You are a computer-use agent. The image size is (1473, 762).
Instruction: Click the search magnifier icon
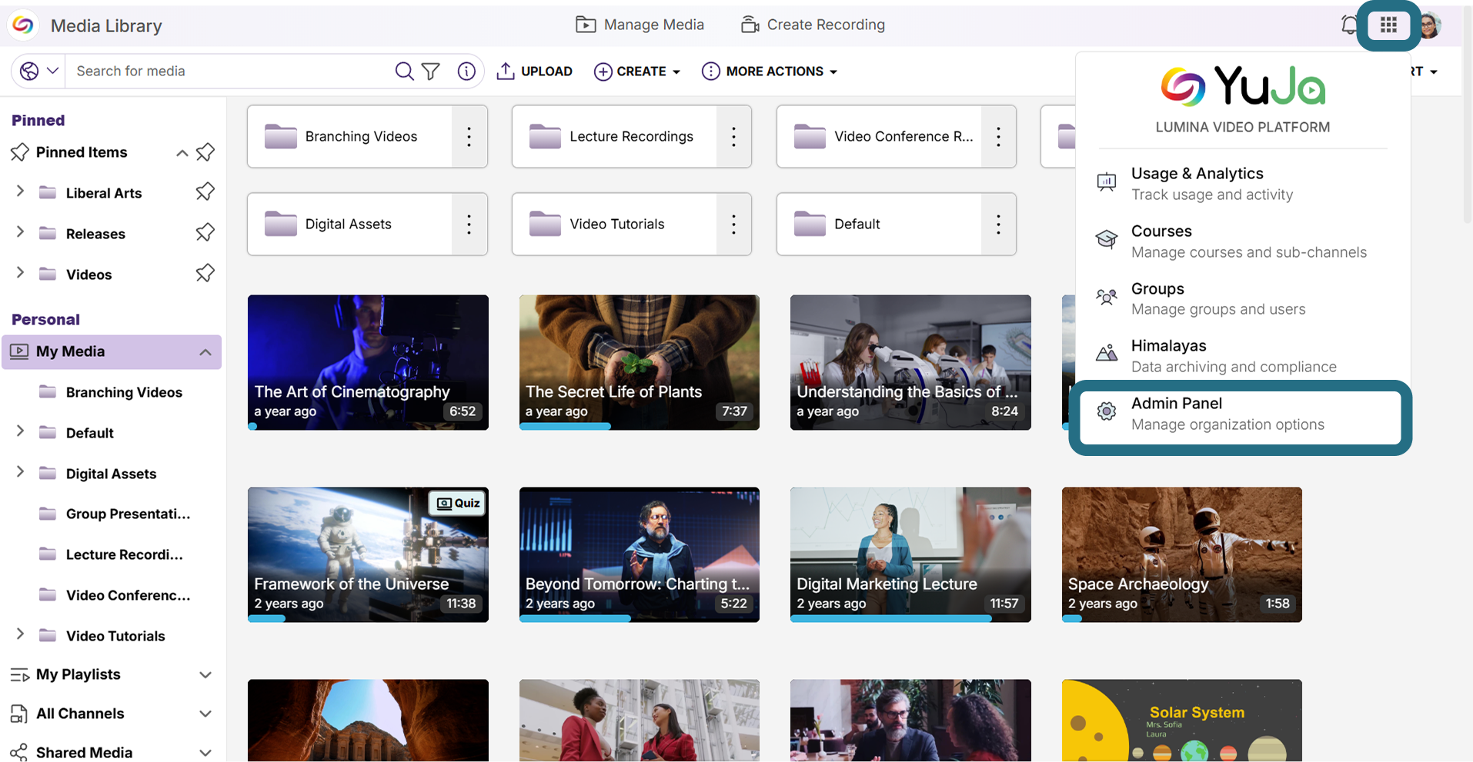point(404,71)
